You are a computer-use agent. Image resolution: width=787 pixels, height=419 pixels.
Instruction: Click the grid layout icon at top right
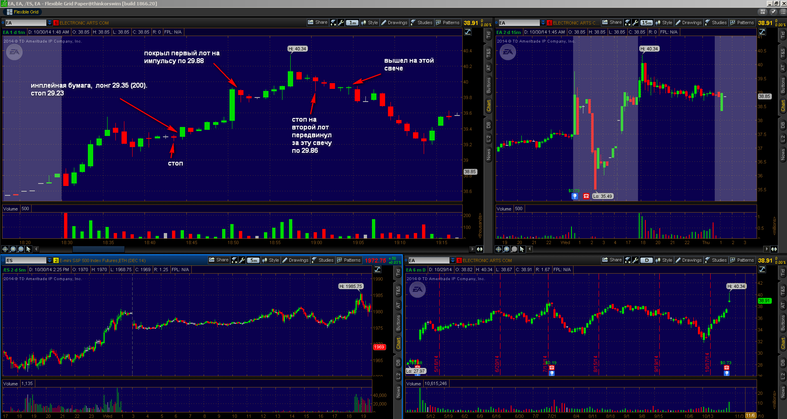(763, 12)
